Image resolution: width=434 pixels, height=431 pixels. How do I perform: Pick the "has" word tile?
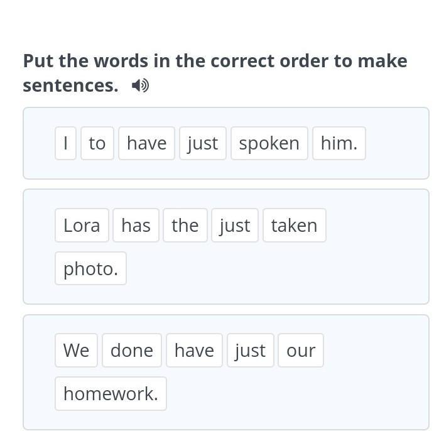point(136,225)
